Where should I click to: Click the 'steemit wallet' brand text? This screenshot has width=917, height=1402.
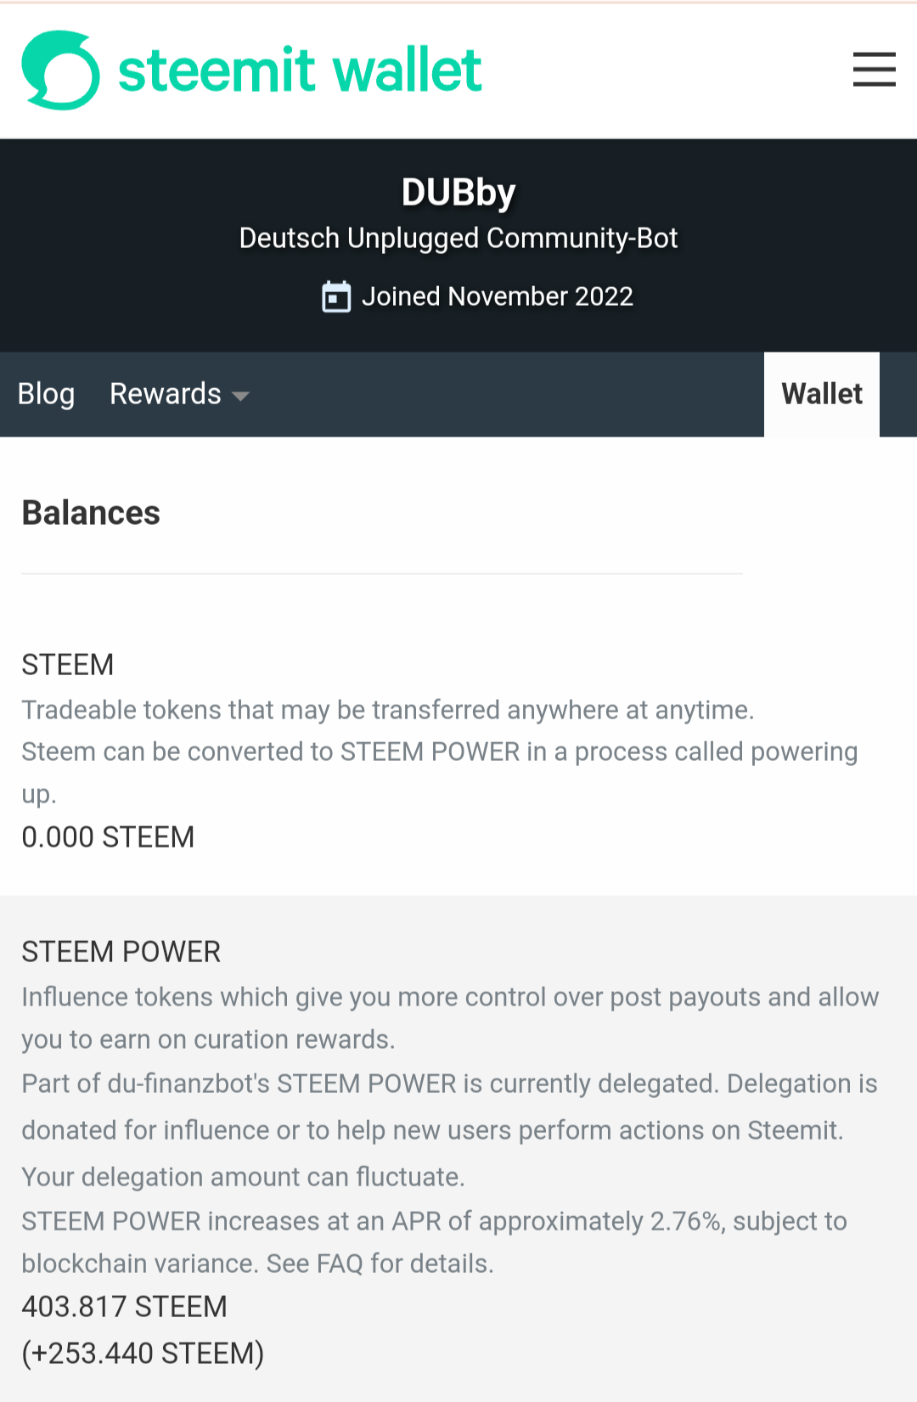(x=300, y=70)
